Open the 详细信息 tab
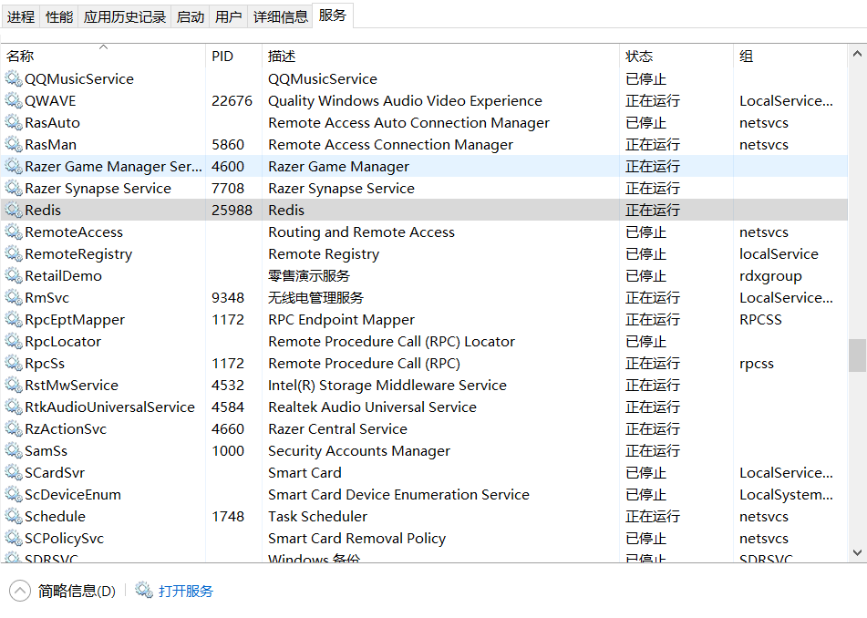Screen dimensions: 867x618 point(281,16)
